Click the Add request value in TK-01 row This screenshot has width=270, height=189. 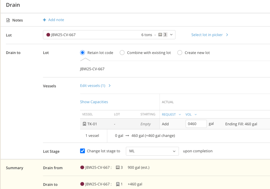click(165, 124)
